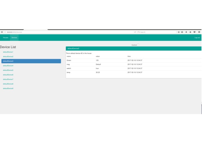This screenshot has width=202, height=143.
Task: Click the timestamp in the temp row
Action: 135,72
